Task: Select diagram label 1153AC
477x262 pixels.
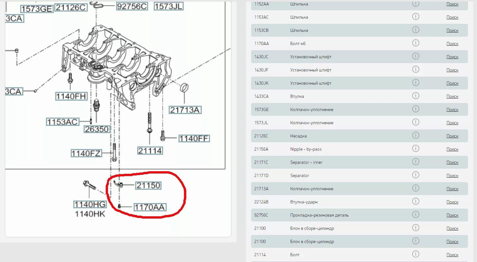Action: pos(63,122)
